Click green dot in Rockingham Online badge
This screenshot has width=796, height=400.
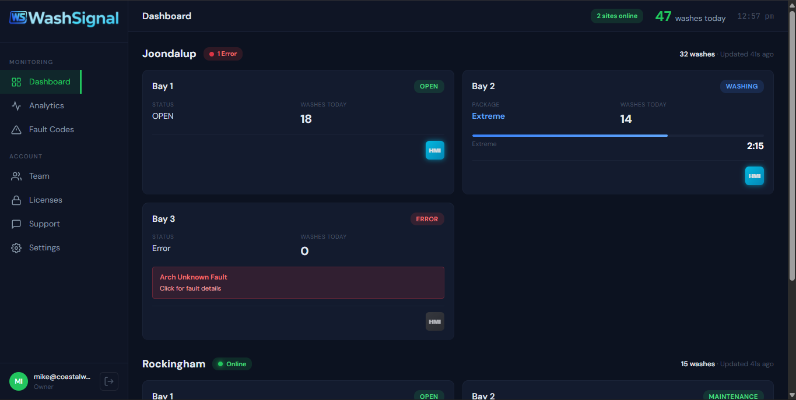[220, 364]
